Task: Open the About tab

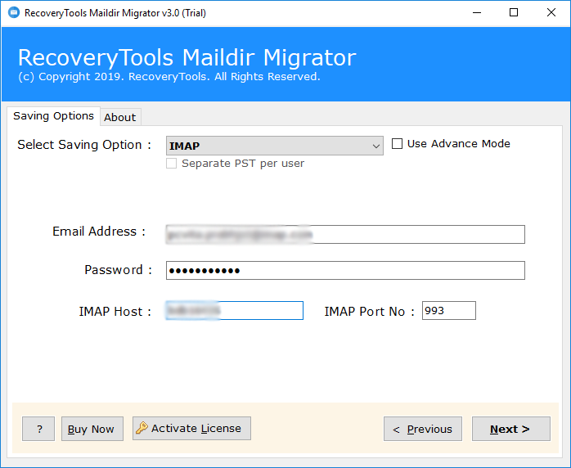Action: 120,117
